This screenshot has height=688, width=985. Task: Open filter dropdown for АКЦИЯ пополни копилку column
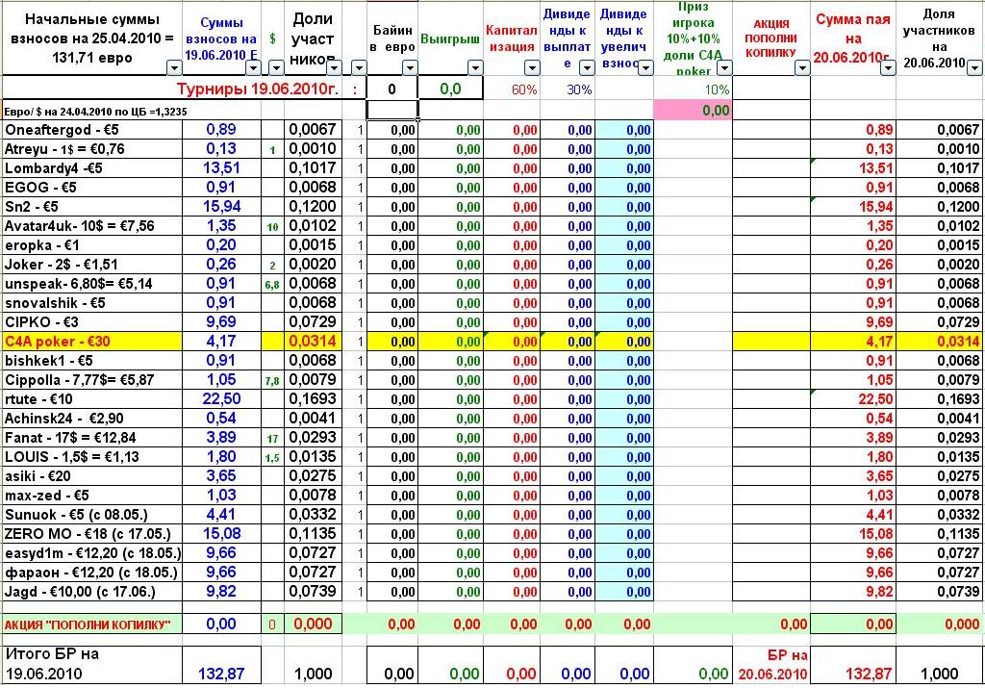coord(802,67)
